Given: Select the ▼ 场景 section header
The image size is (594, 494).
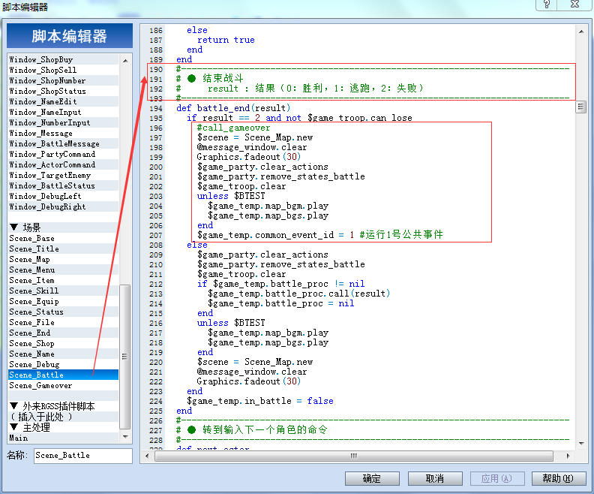Looking at the screenshot, I should [64, 227].
